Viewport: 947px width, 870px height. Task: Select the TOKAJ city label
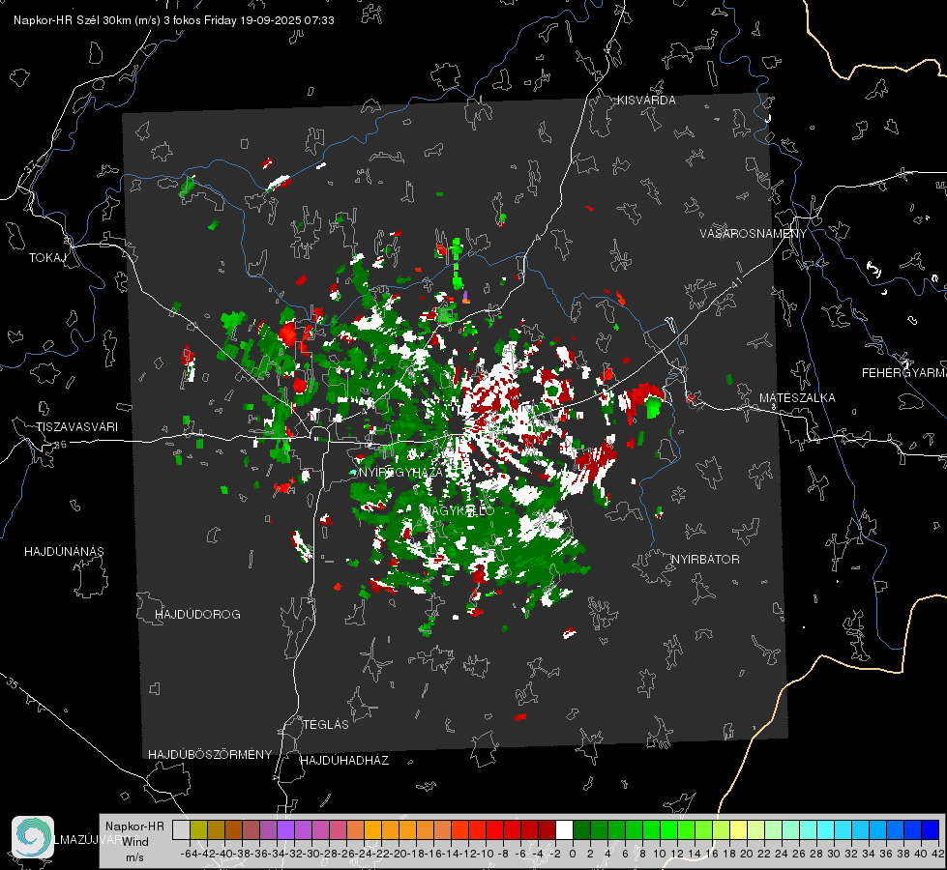(x=47, y=258)
